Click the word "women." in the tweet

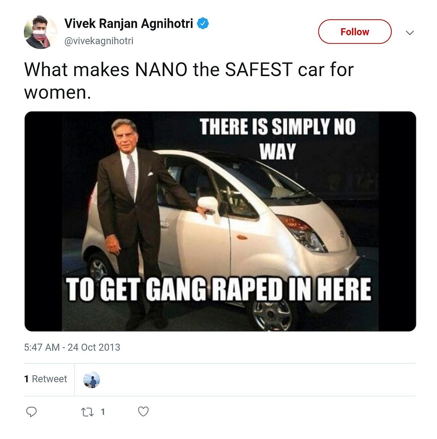(x=57, y=92)
